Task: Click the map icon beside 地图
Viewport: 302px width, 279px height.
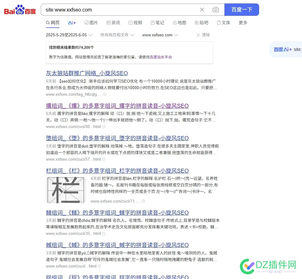Action: click(x=175, y=23)
